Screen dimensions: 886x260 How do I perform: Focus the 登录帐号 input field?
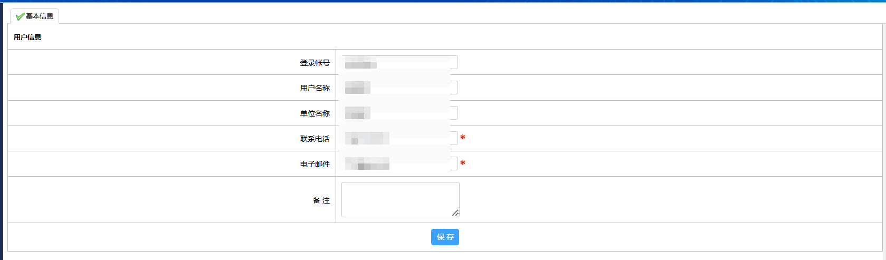399,62
